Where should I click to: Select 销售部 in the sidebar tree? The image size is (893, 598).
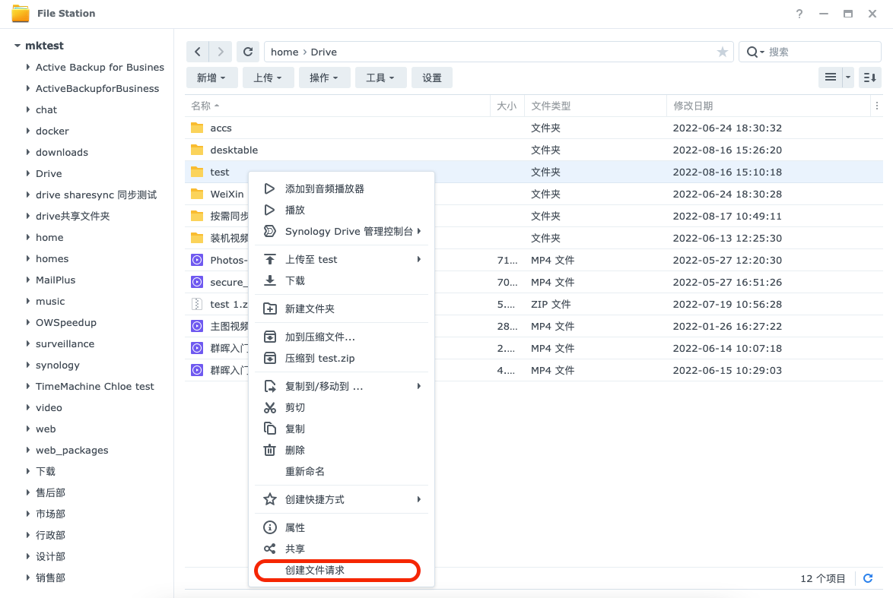pos(50,577)
